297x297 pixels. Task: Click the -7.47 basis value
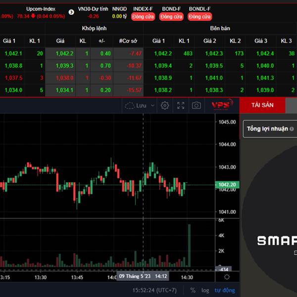[136, 53]
